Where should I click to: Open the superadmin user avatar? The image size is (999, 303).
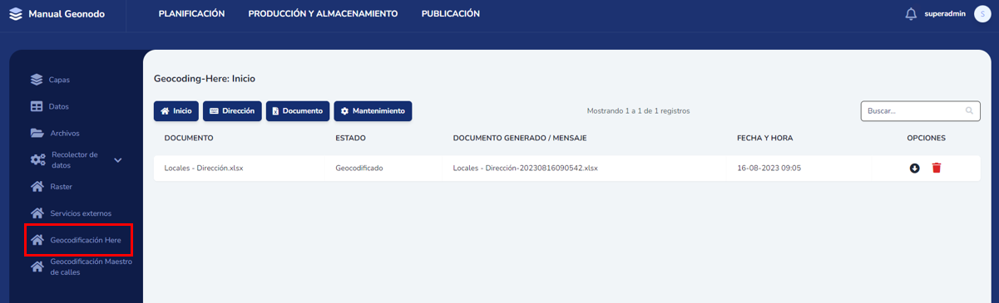(982, 14)
